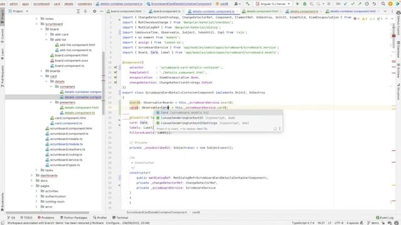Show hidden editor tabs dropdown arrow
Viewport: 401px width, 225px height.
tap(385, 11)
